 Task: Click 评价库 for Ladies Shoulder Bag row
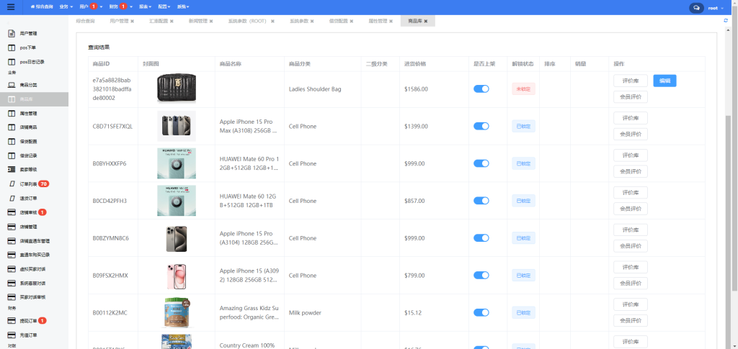pos(630,81)
